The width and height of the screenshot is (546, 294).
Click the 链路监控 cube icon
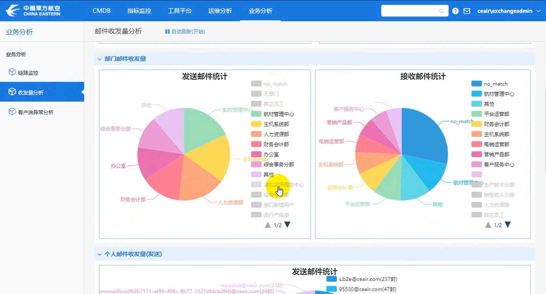point(12,72)
